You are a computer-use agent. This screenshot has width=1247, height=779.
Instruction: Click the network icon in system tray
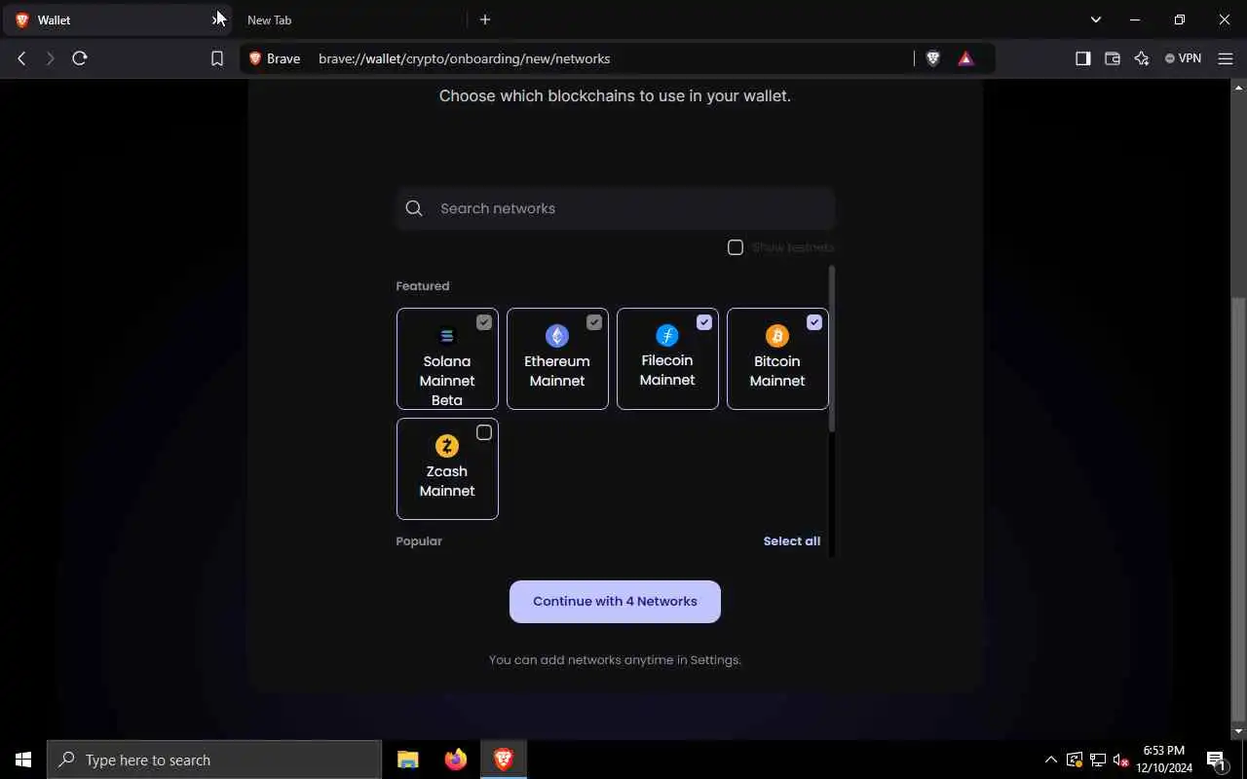click(1097, 760)
